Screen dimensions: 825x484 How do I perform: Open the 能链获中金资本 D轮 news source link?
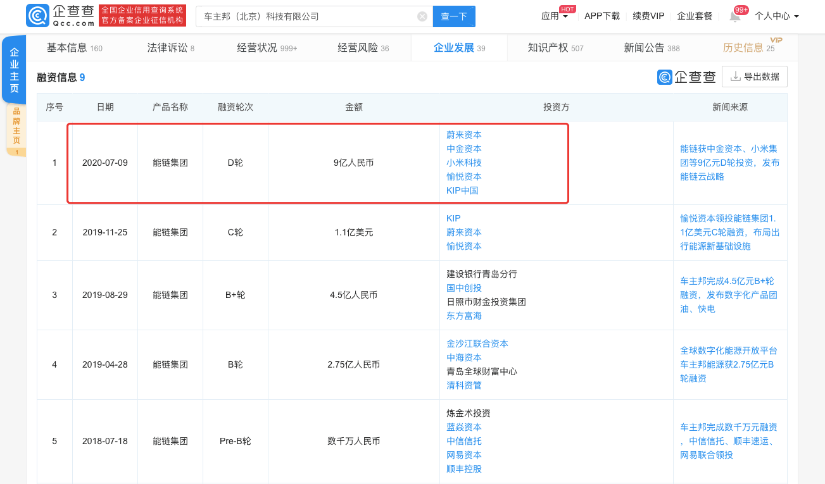[x=729, y=163]
